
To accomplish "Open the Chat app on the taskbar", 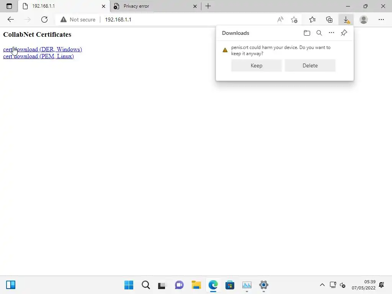I will point(179,285).
